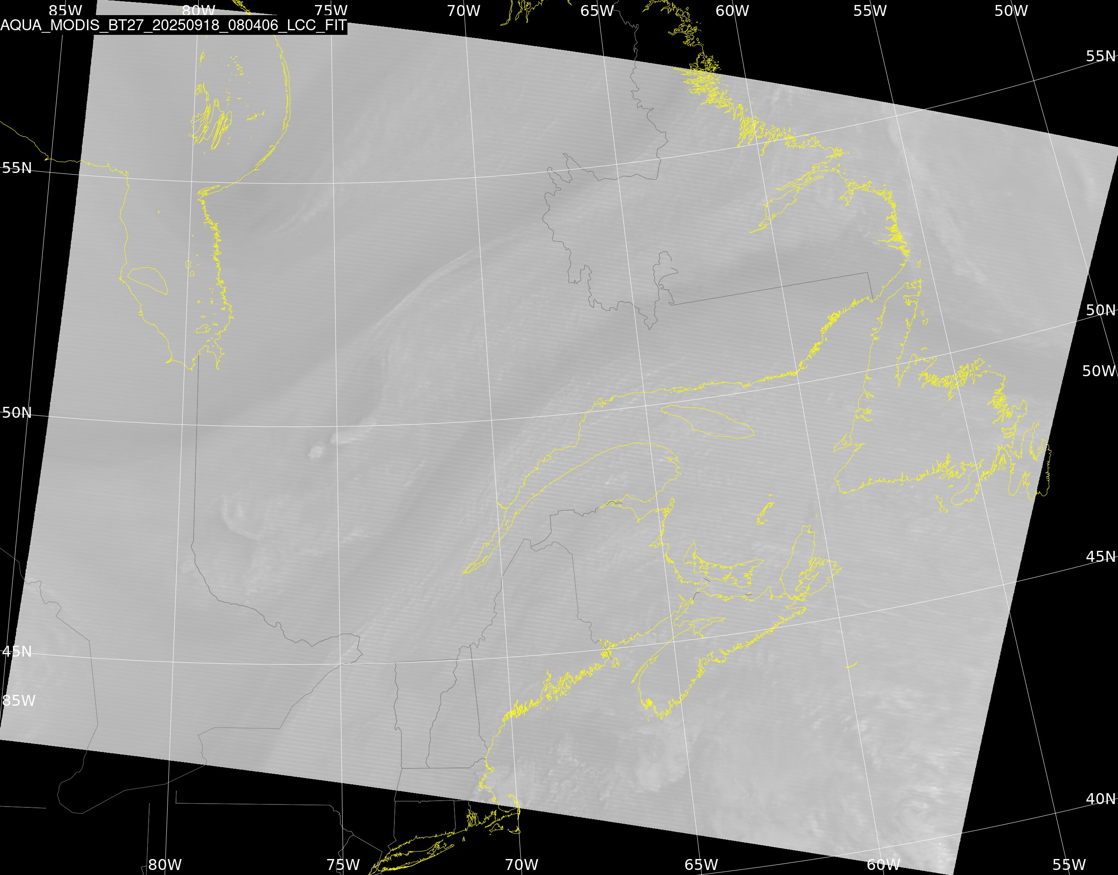Click the 40N label on the right edge
This screenshot has width=1118, height=875.
coord(1101,798)
